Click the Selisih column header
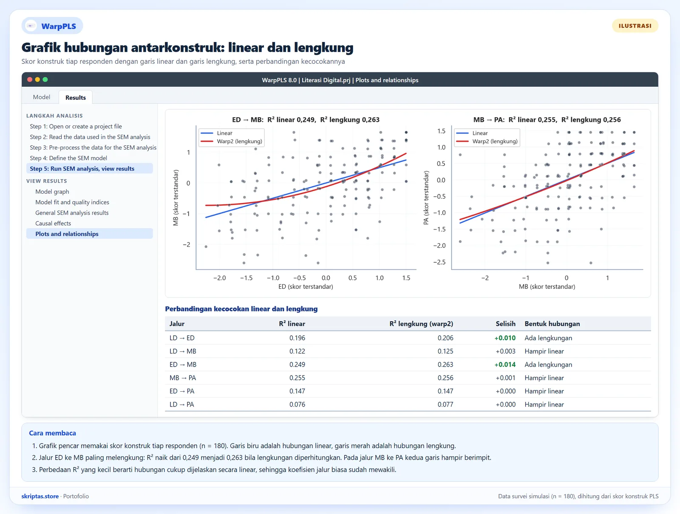The height and width of the screenshot is (514, 680). 505,324
